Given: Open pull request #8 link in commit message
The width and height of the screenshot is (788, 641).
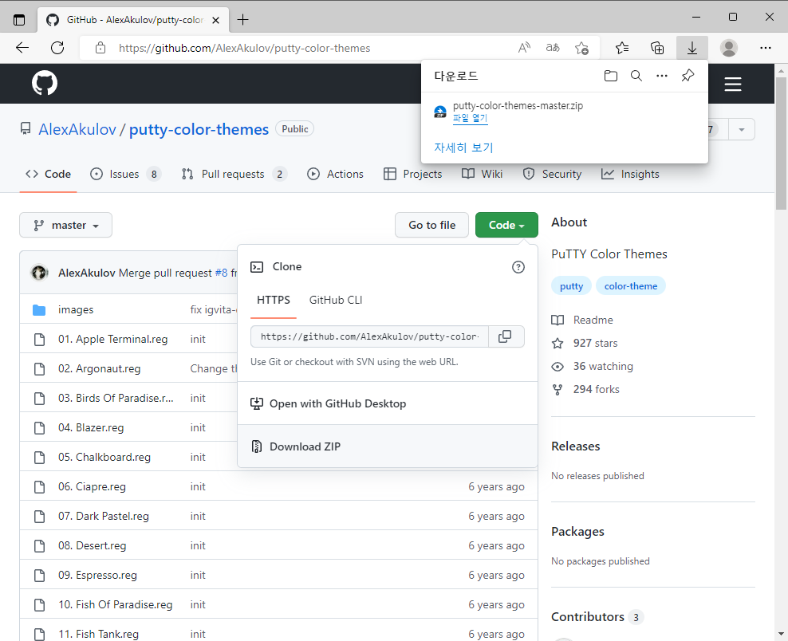Looking at the screenshot, I should pos(221,273).
